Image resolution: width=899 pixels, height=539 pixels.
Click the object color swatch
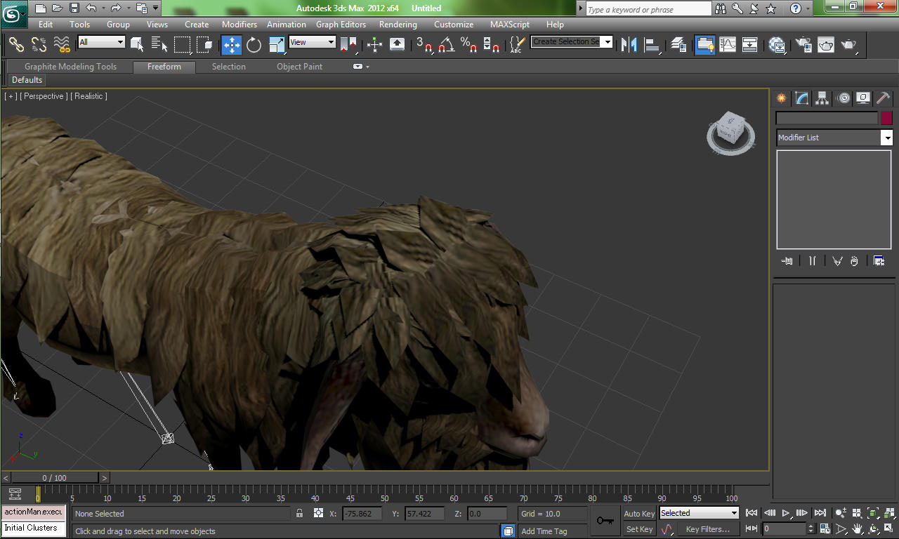click(886, 118)
